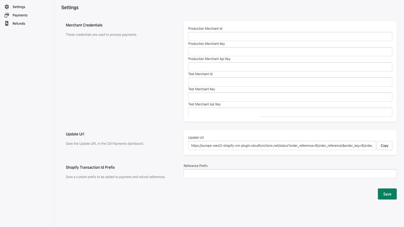Screen dimensions: 404x227
Task: Click into the Production Merchant Key field
Action: click(x=290, y=52)
